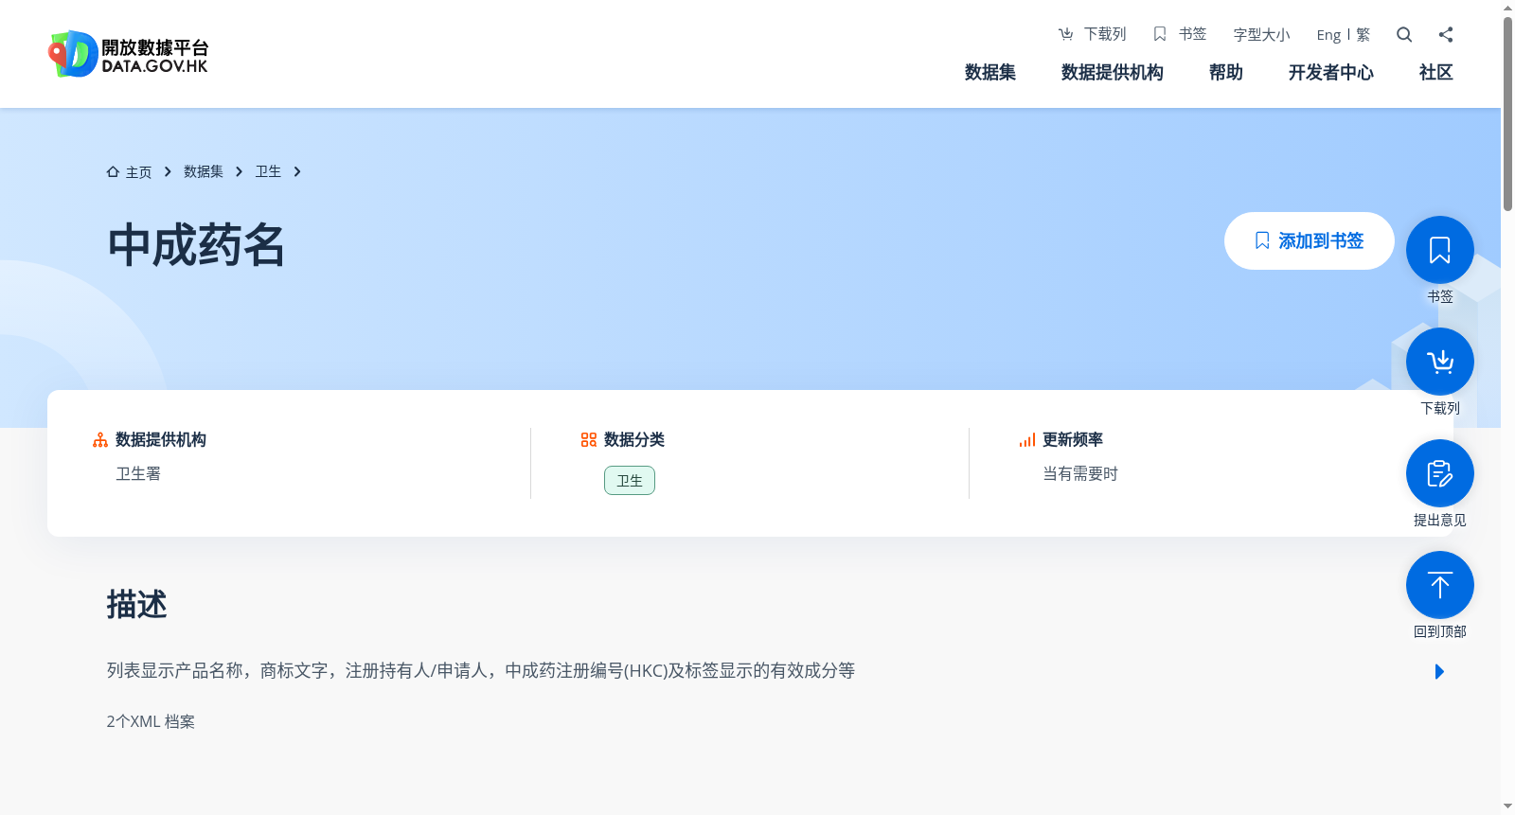
Task: Open the 数据提供机构 menu
Action: tap(1113, 73)
